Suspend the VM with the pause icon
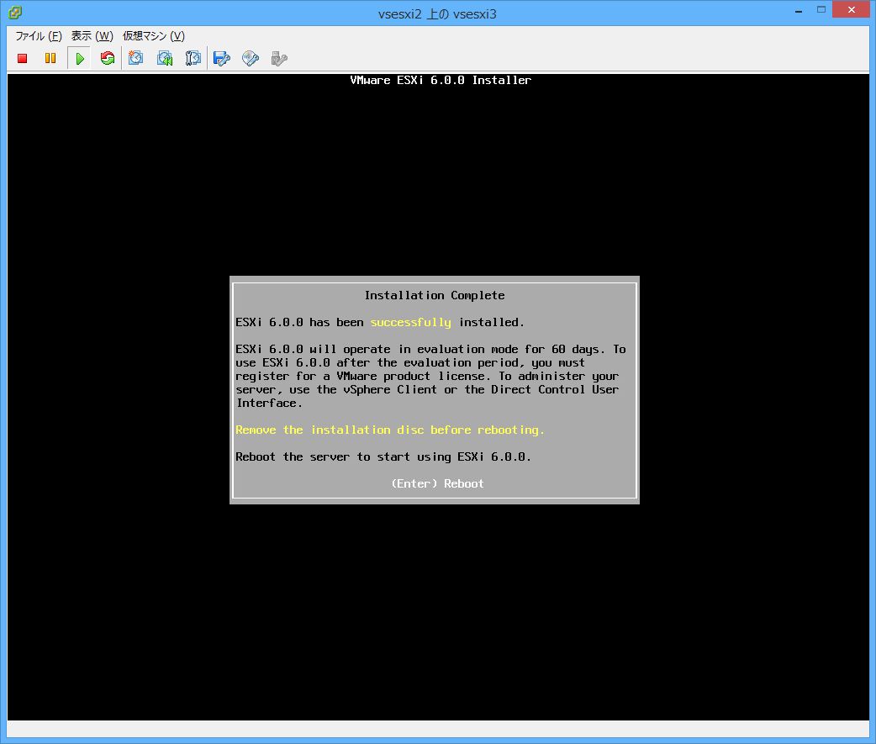 click(50, 58)
